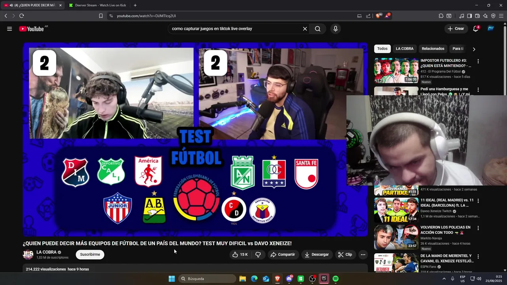Open Brave Shields lion icon
Screen dimensions: 507x285
(x=378, y=16)
